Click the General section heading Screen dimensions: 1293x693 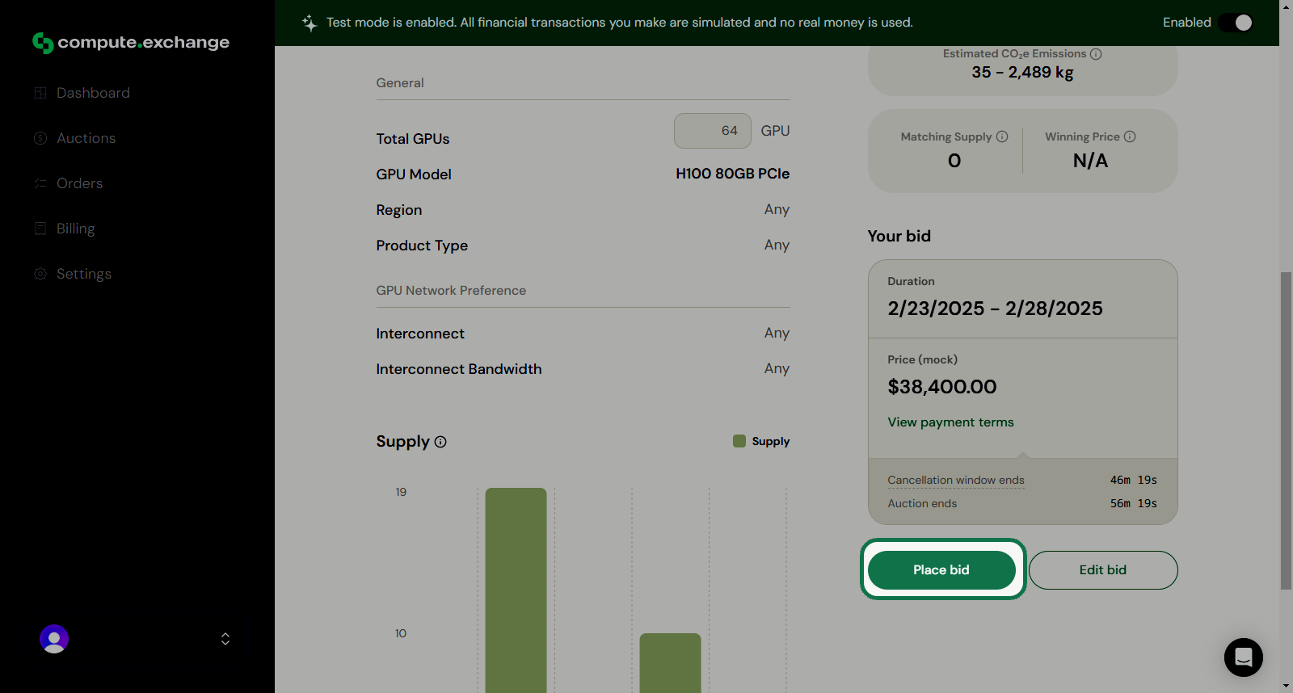click(400, 82)
